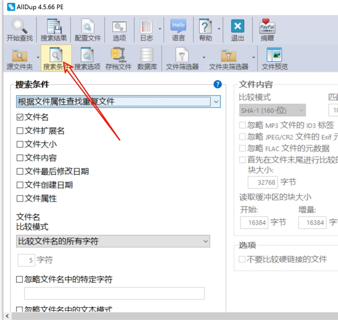
Task: Switch to the 存档文件 tab
Action: [x=118, y=59]
